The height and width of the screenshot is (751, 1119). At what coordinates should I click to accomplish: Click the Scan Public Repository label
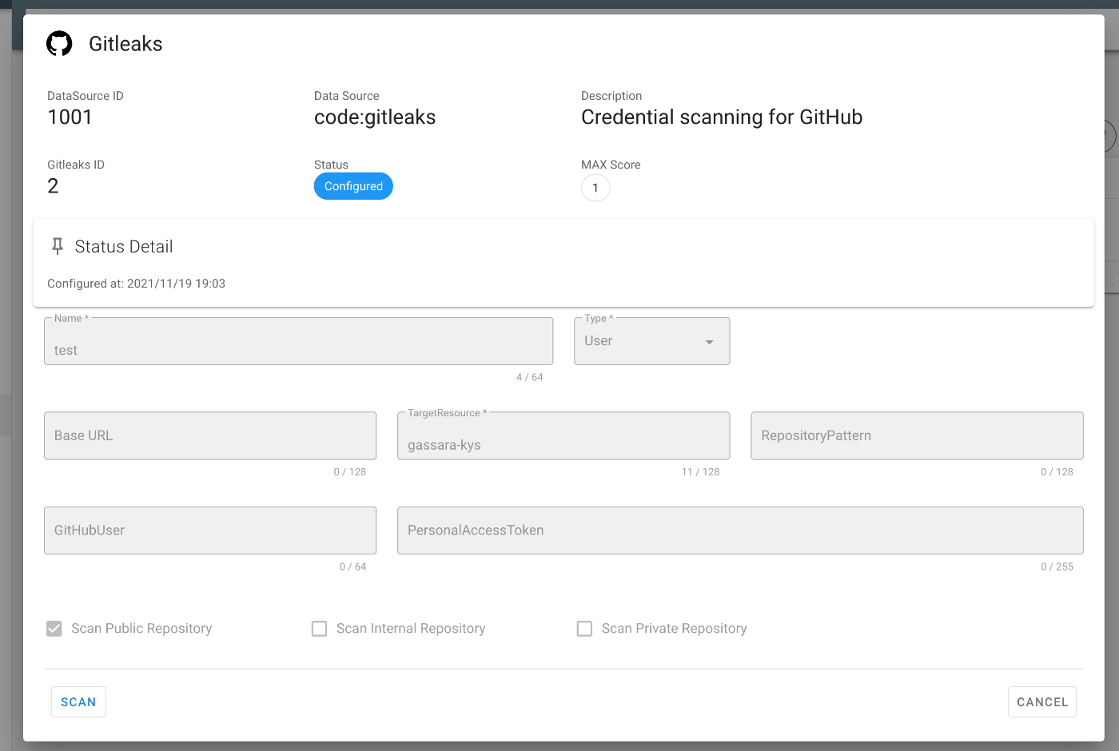141,629
